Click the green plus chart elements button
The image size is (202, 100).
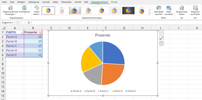[161, 32]
